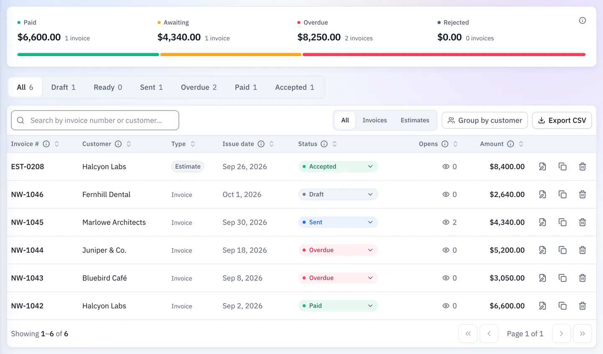Open Sent status dropdown for NW-1045
This screenshot has height=354, width=603.
[338, 222]
